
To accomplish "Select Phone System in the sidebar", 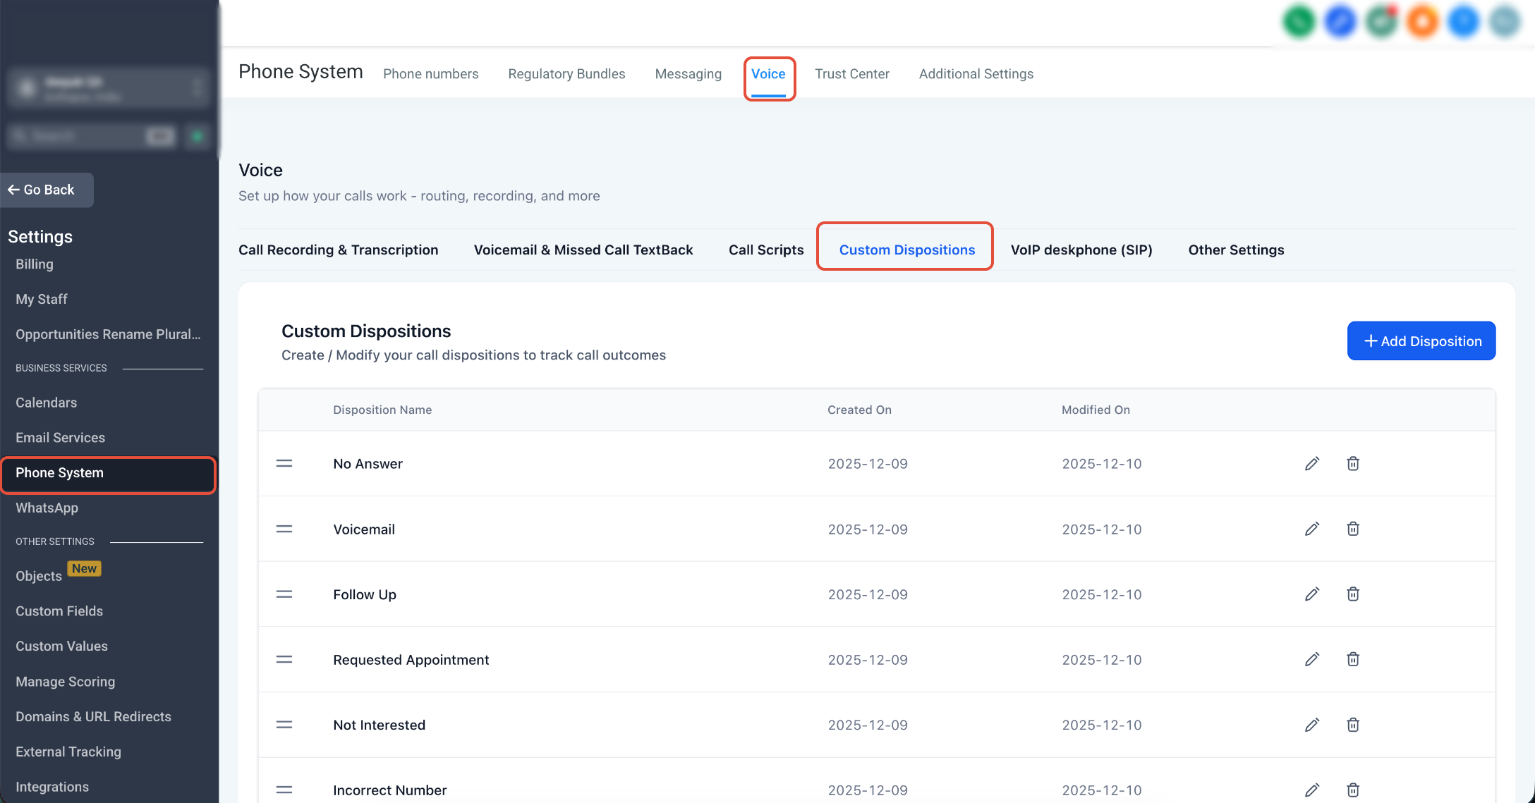I will click(x=109, y=473).
